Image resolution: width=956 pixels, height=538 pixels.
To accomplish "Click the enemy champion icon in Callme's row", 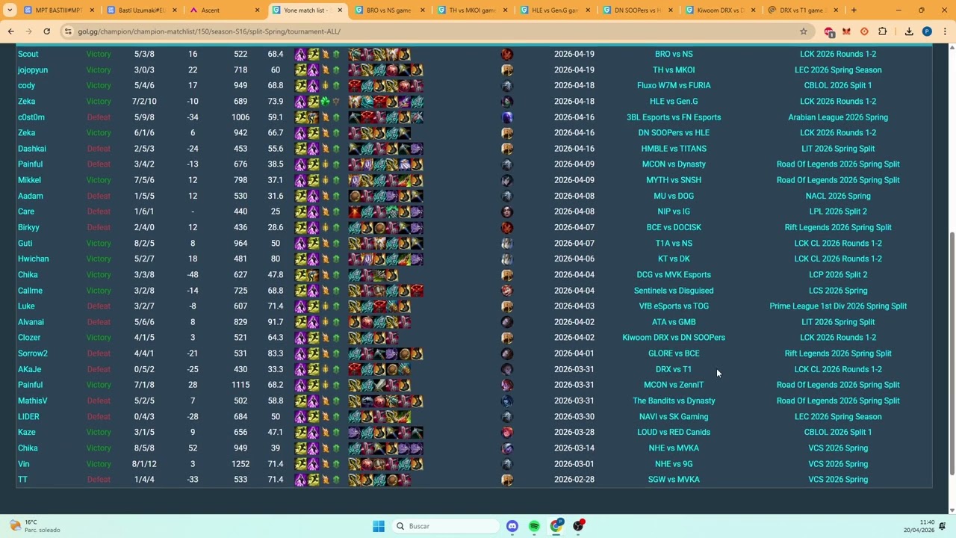I will coord(507,291).
